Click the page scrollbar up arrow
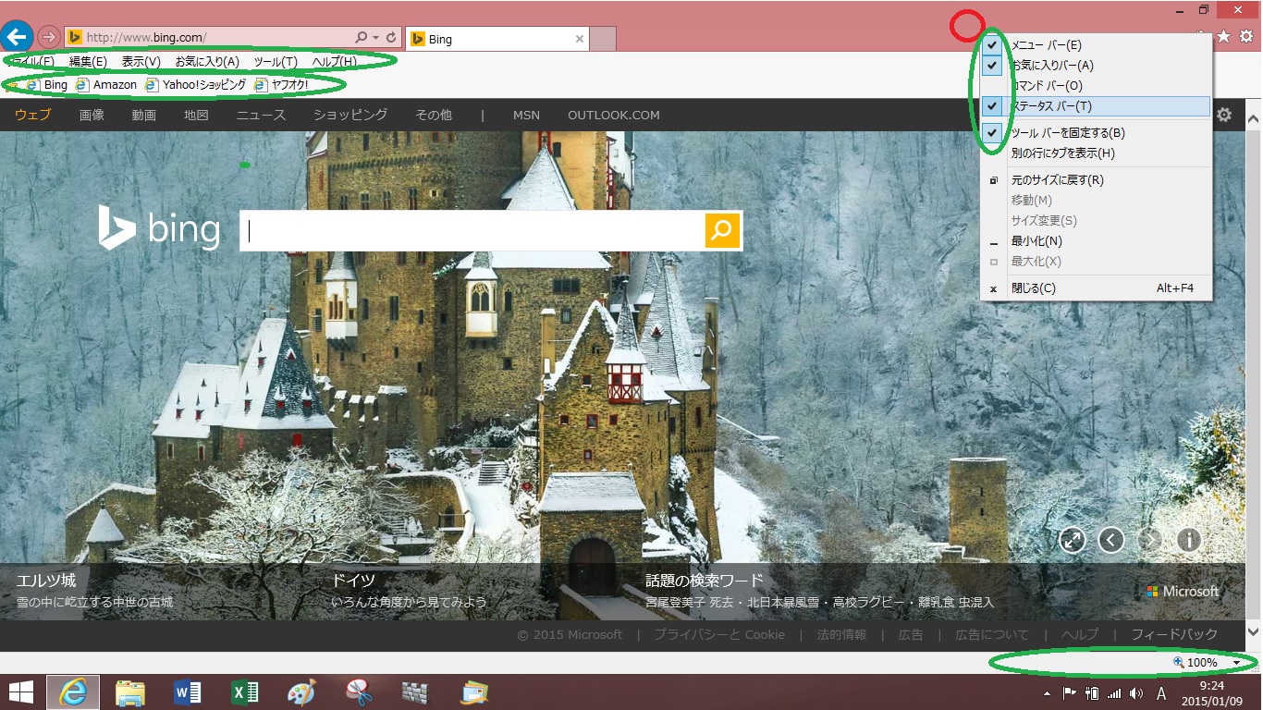 (1254, 119)
